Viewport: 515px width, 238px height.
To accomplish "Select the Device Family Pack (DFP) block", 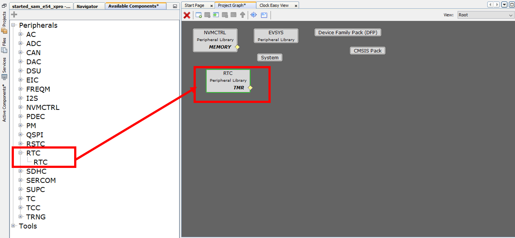I will click(x=347, y=32).
